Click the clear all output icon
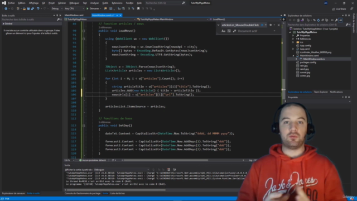Viewport: 357px width, 201px height. (168, 170)
